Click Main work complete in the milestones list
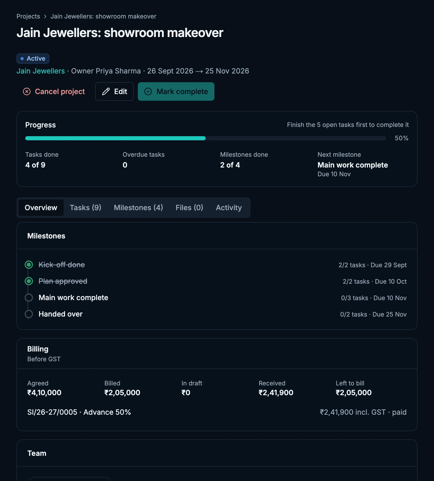 [73, 298]
